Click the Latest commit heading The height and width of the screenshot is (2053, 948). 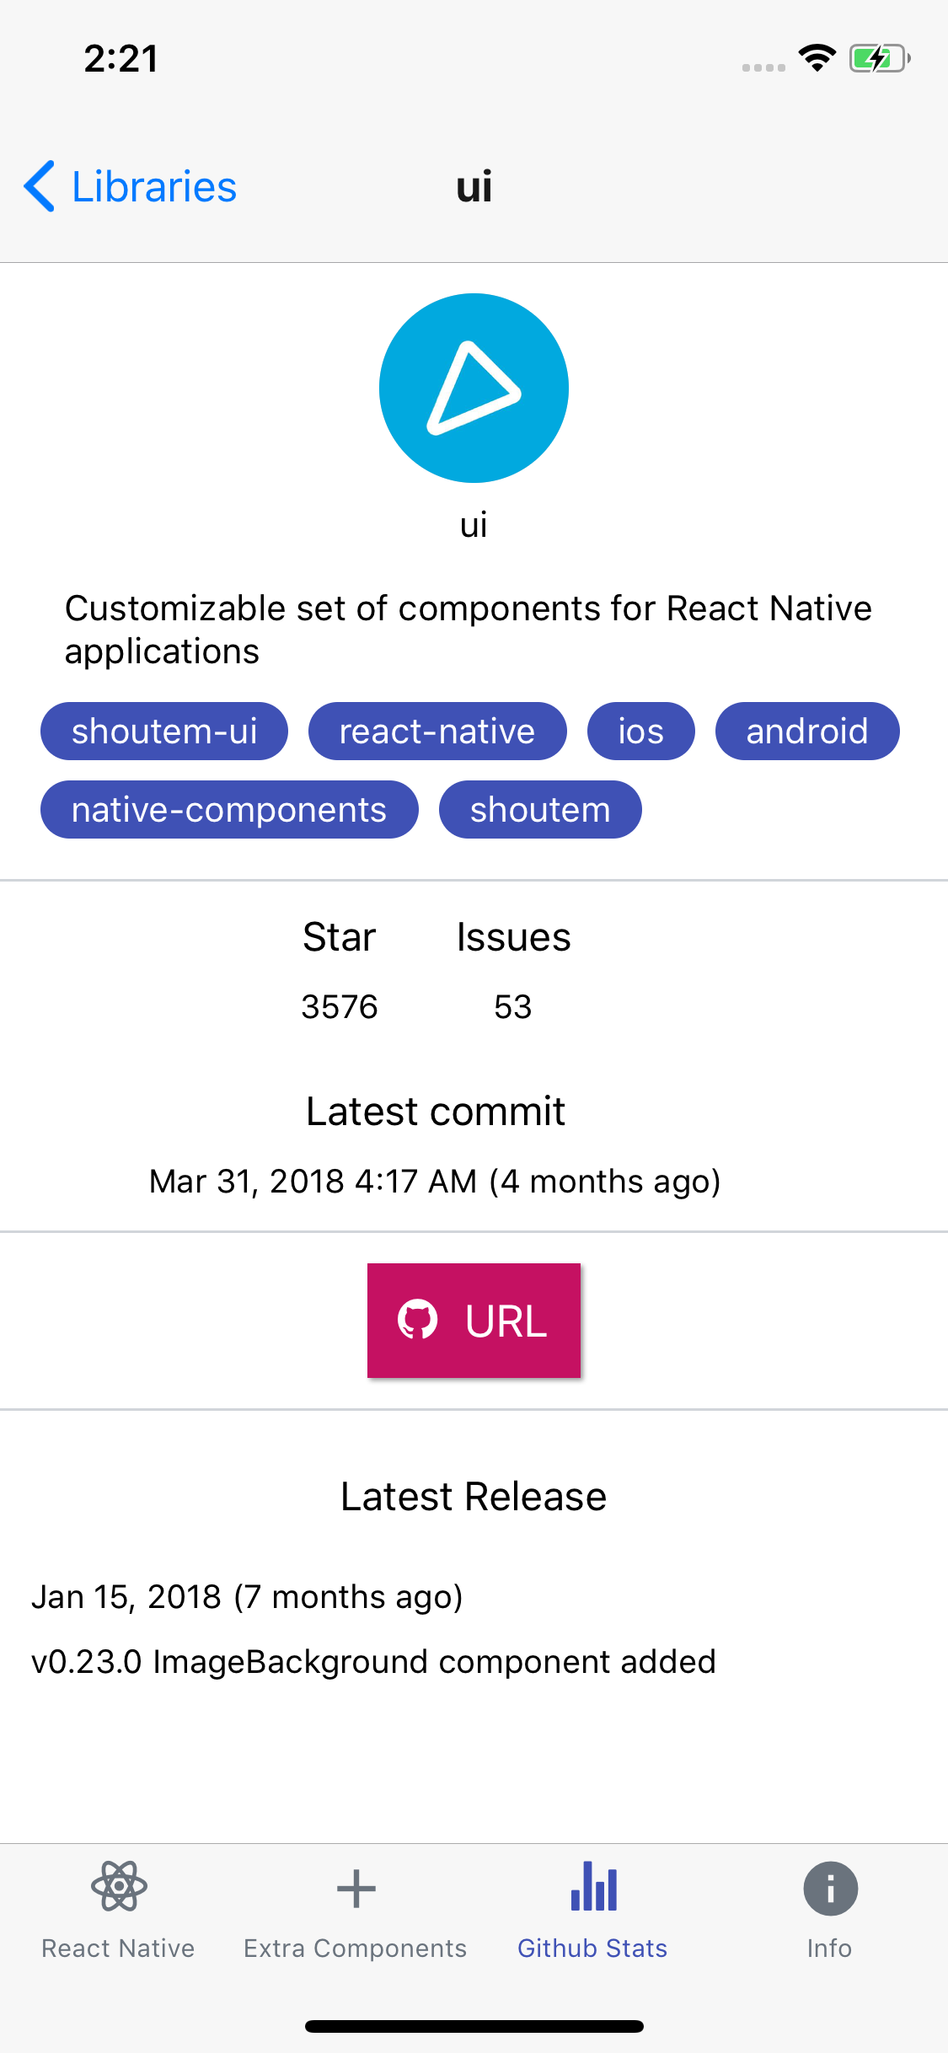tap(436, 1111)
